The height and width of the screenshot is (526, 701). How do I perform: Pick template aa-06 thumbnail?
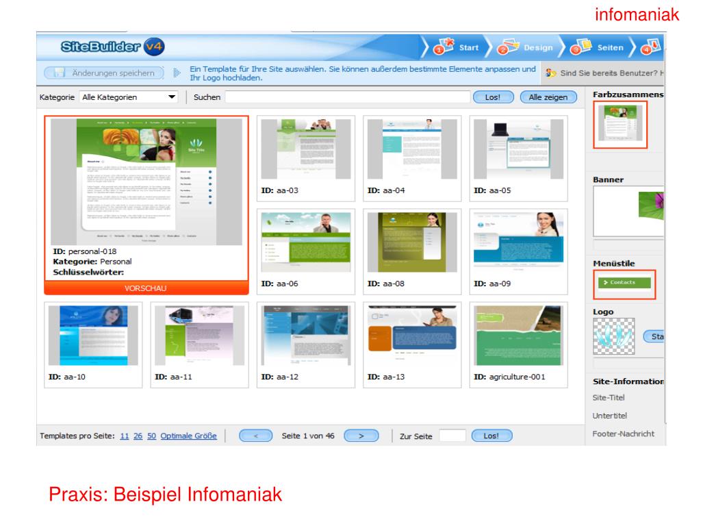(x=306, y=242)
